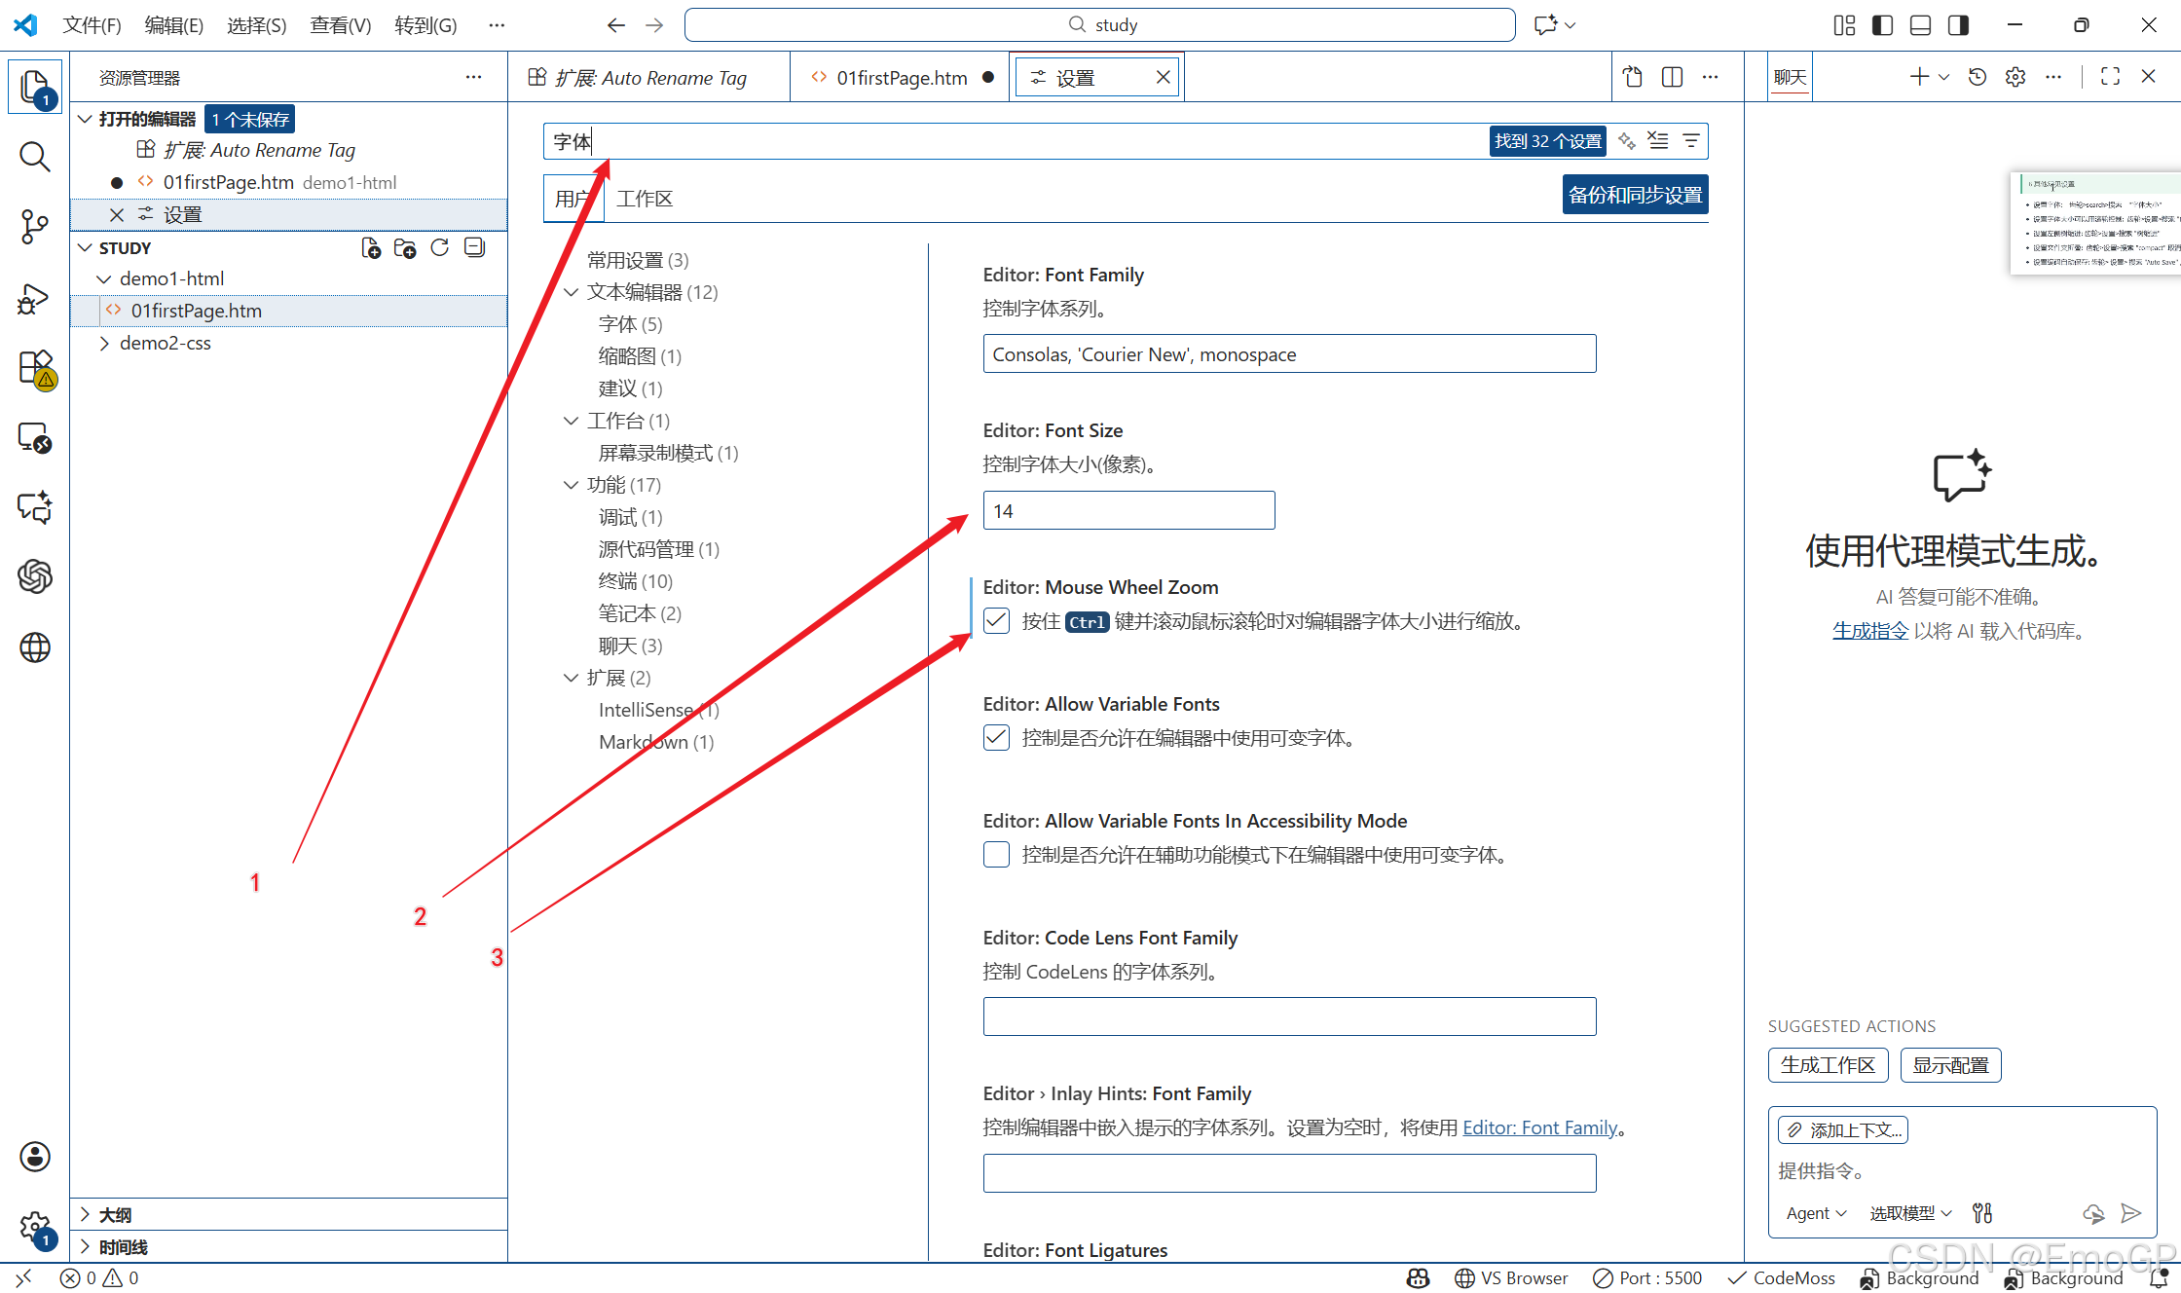
Task: Click the Refresh Explorer icon
Action: 440,248
